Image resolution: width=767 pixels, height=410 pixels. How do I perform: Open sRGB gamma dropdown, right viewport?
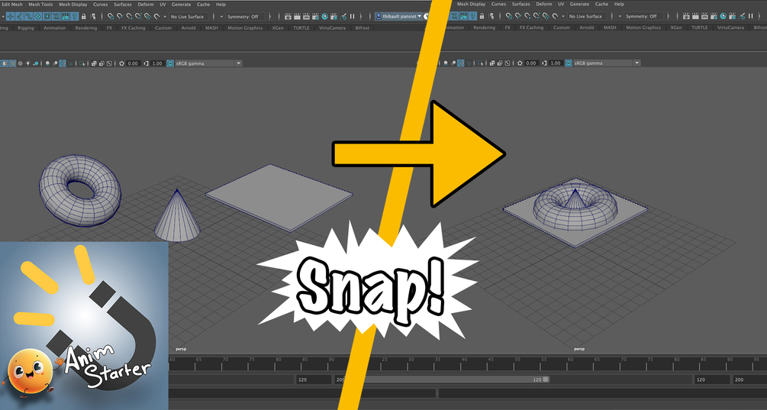pos(607,63)
